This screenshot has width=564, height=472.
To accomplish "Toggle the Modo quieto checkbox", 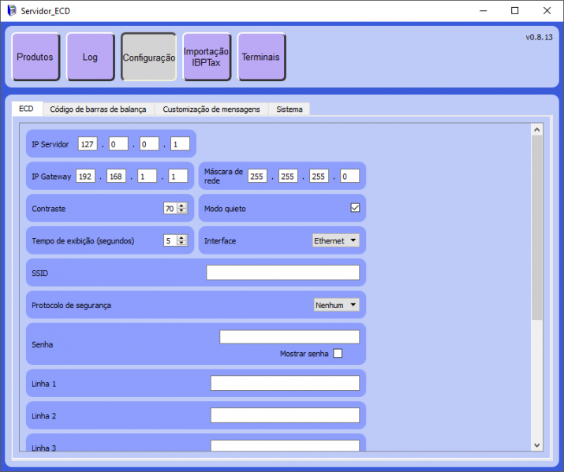I will 355,208.
